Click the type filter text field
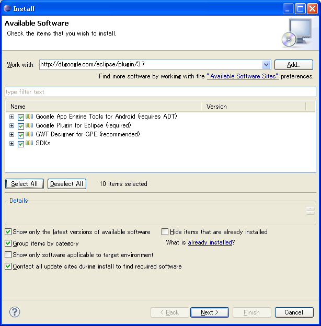The image size is (321, 326). click(160, 92)
